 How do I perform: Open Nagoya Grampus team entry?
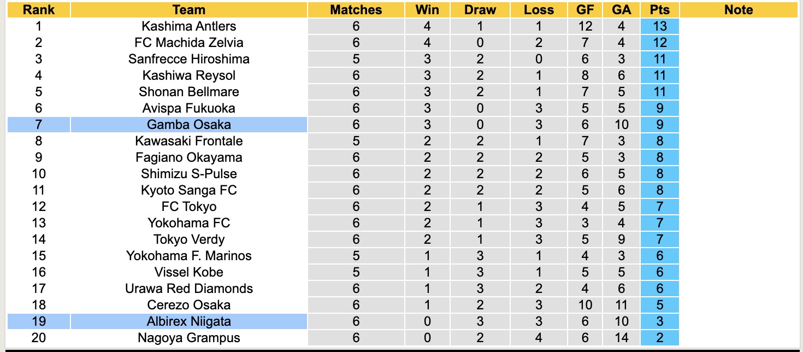[188, 338]
